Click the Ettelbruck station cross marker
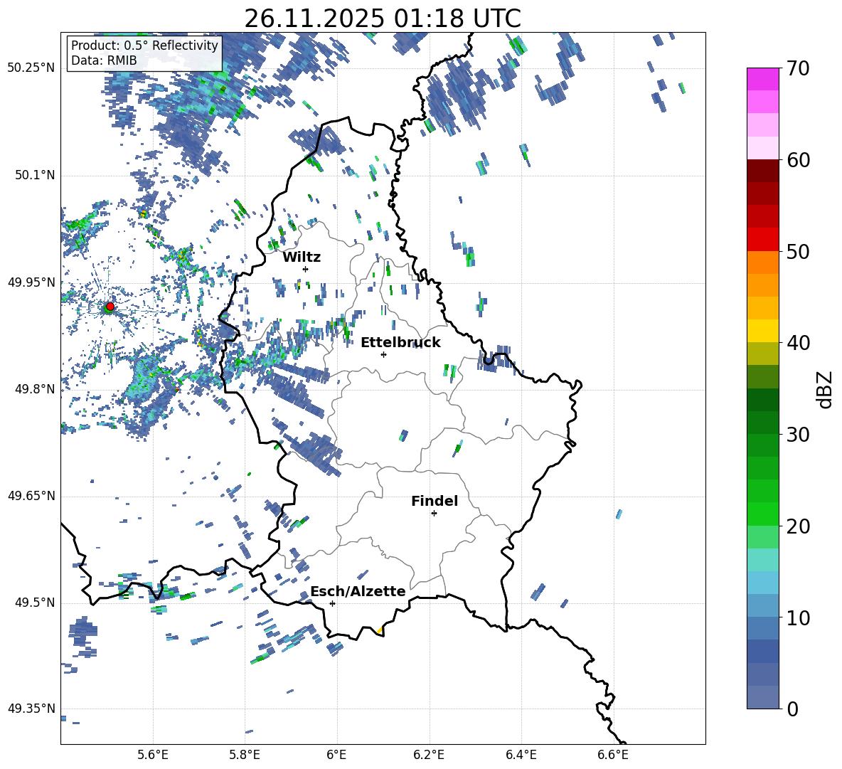Image resolution: width=842 pixels, height=769 pixels. 383,354
